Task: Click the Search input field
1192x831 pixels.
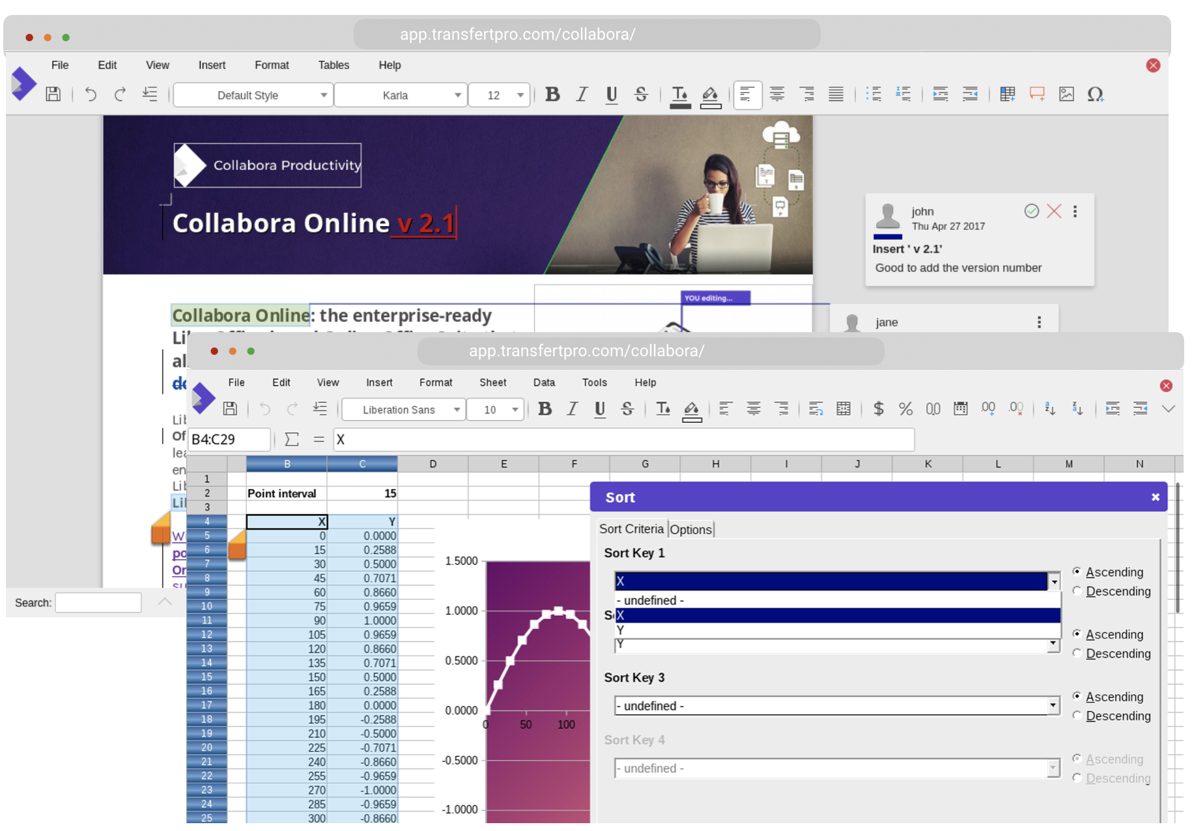Action: pos(98,602)
